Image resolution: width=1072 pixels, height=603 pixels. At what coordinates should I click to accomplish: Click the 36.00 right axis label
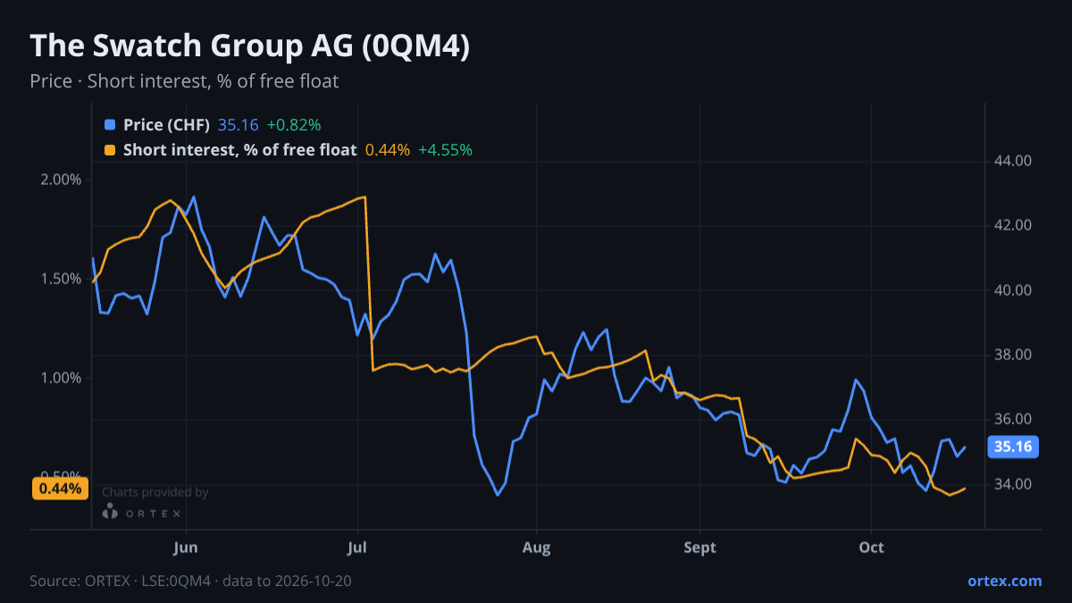[1013, 420]
